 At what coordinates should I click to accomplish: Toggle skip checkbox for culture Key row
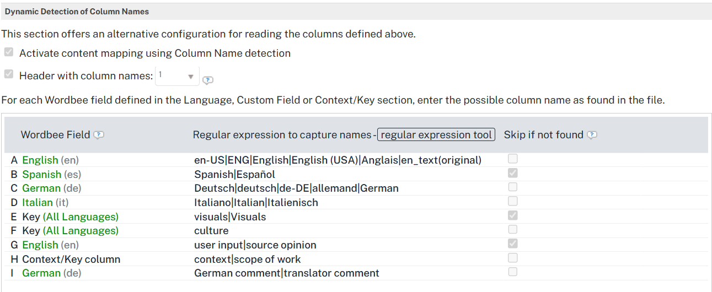point(513,229)
